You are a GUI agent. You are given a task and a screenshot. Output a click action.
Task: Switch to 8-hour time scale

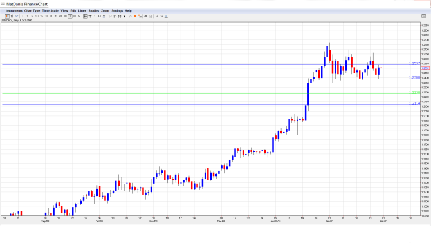click(65, 17)
